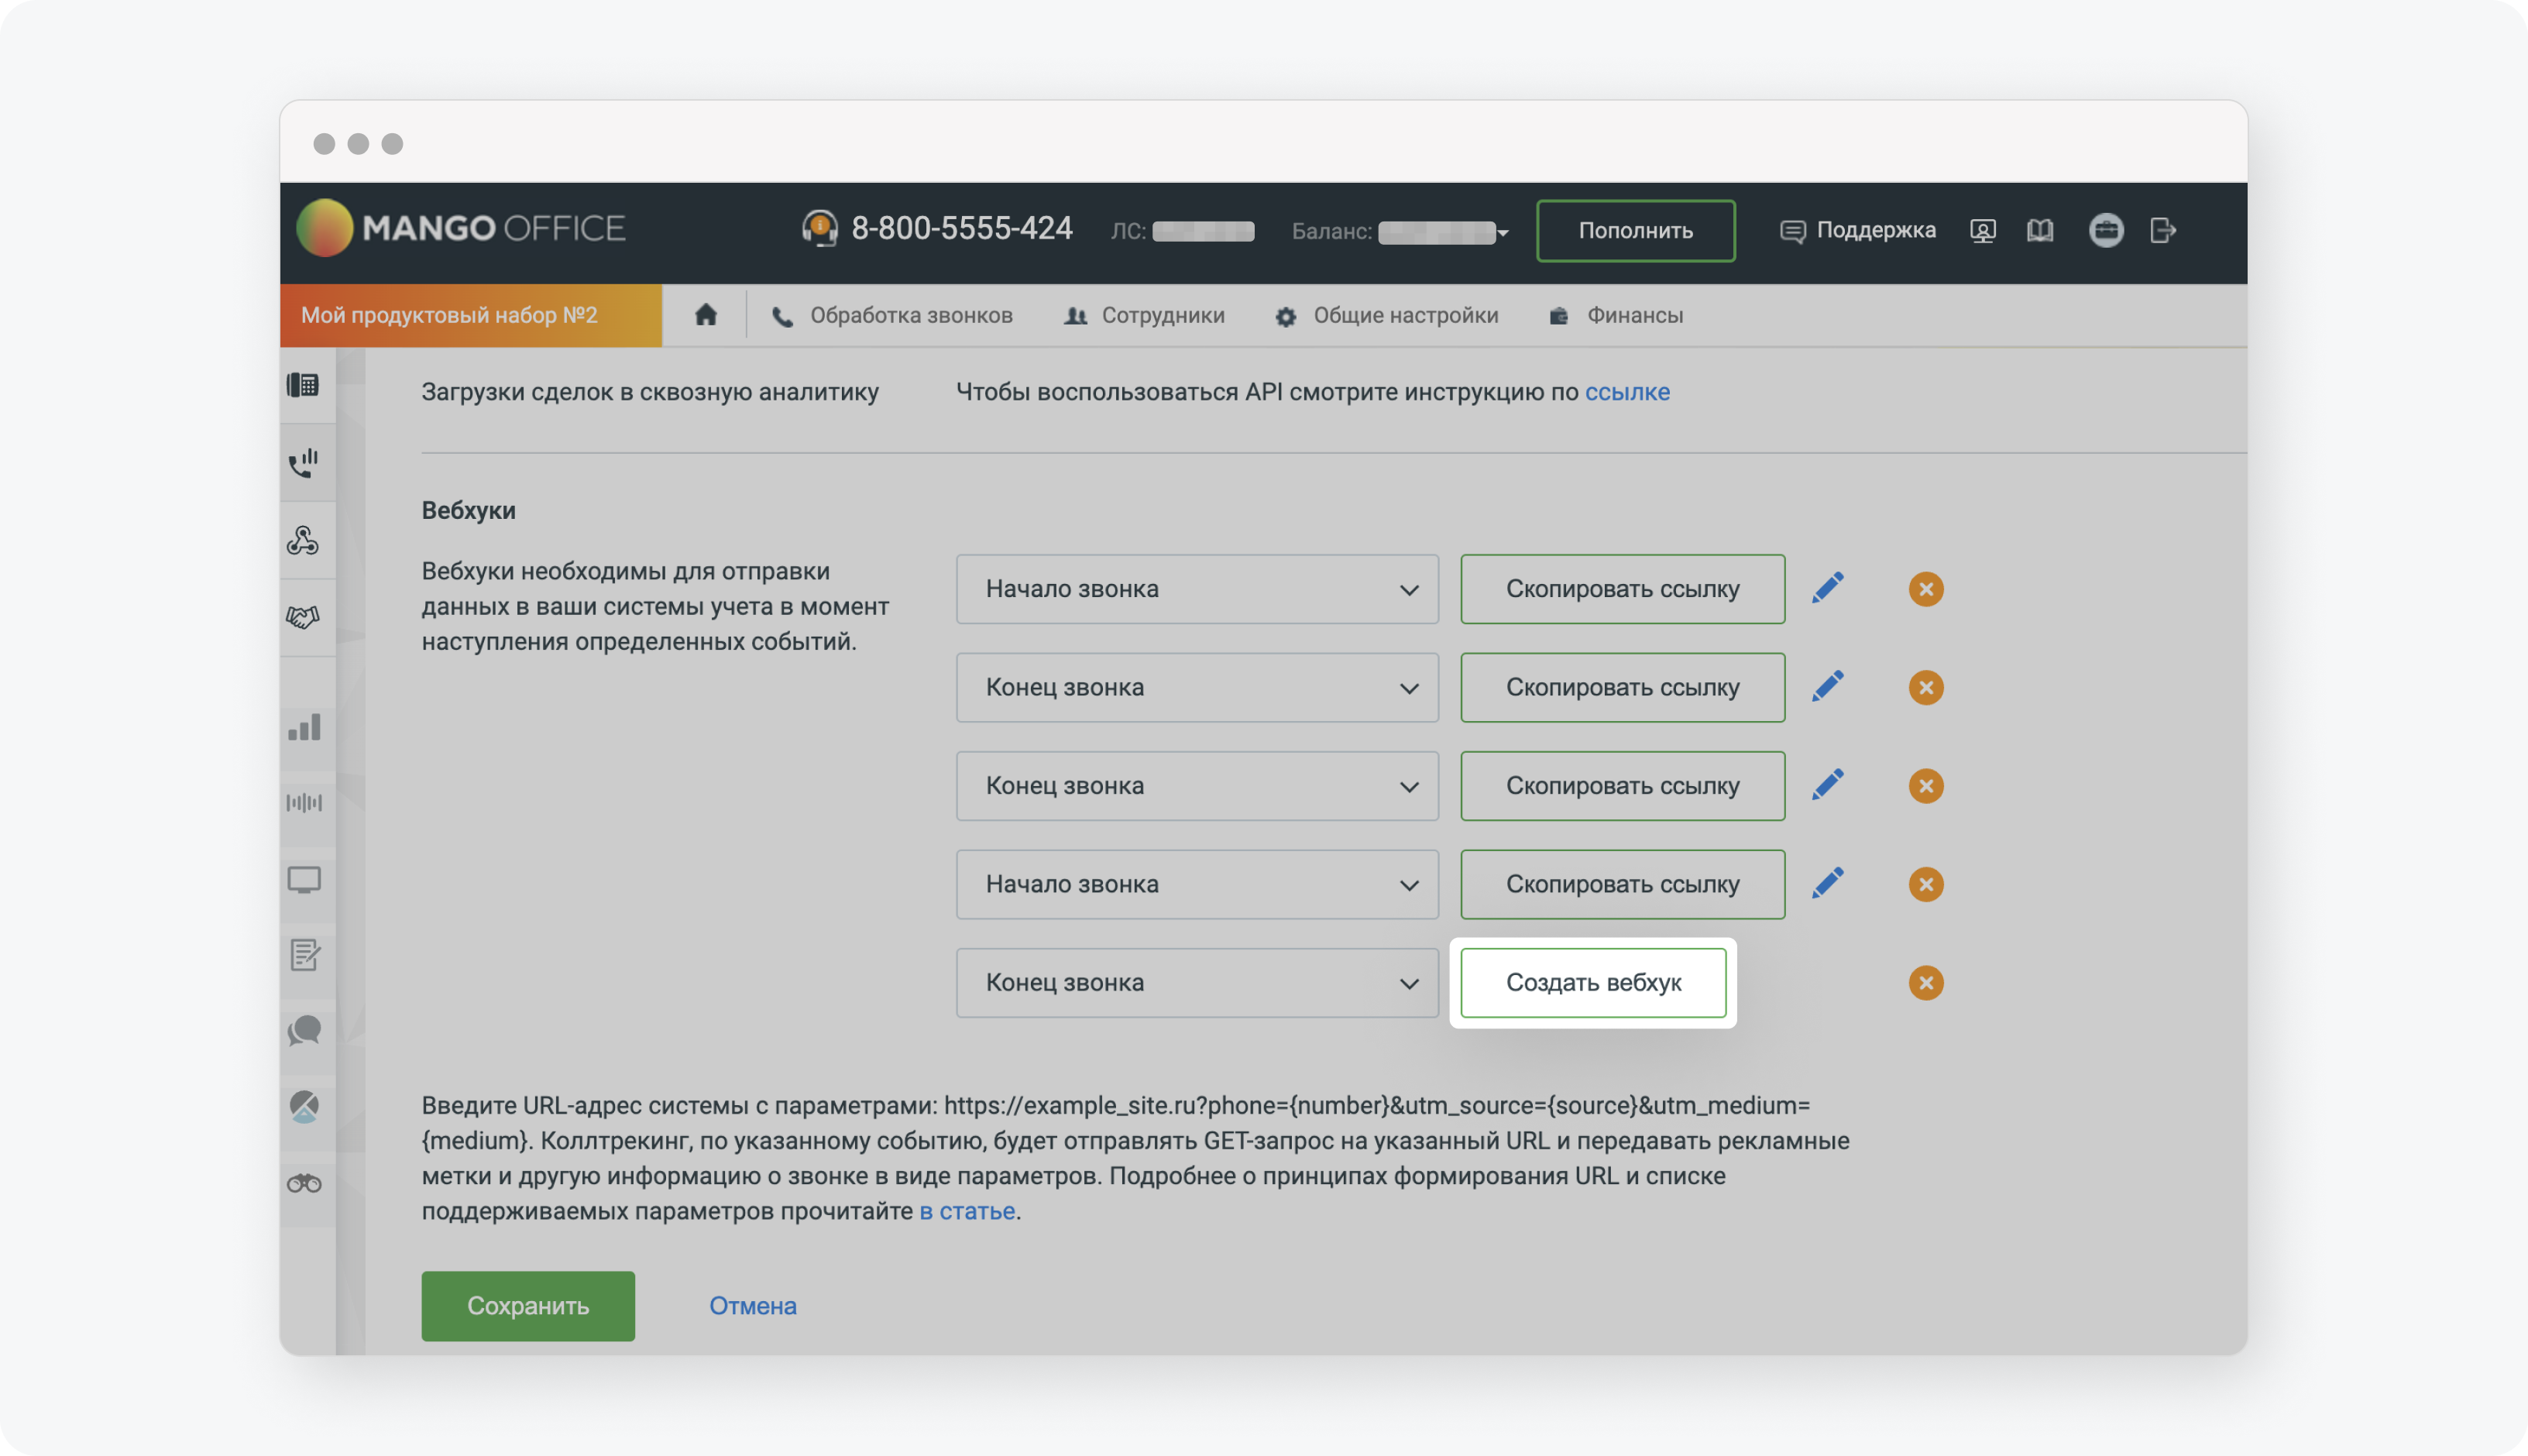Open the chat bubbles sidebar icon

pyautogui.click(x=304, y=1031)
